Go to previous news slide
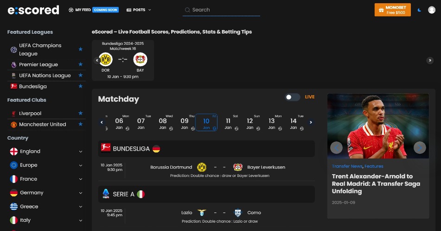Viewport: 441px width, 231px height. (x=336, y=148)
